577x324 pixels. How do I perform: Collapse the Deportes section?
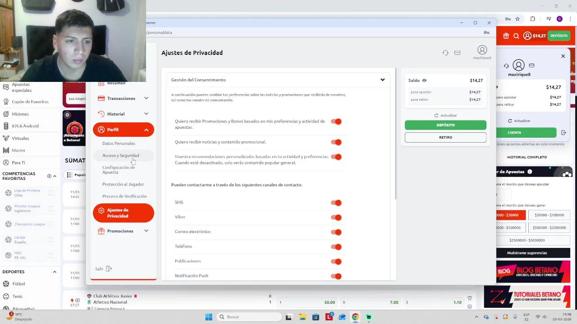tap(55, 272)
